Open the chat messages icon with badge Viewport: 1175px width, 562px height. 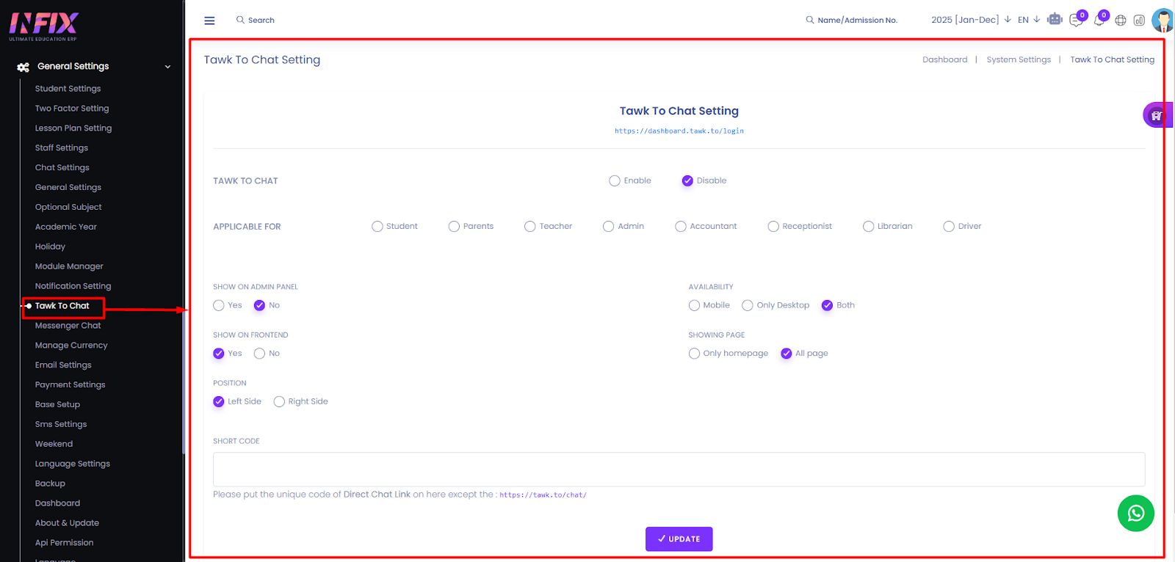[x=1077, y=20]
